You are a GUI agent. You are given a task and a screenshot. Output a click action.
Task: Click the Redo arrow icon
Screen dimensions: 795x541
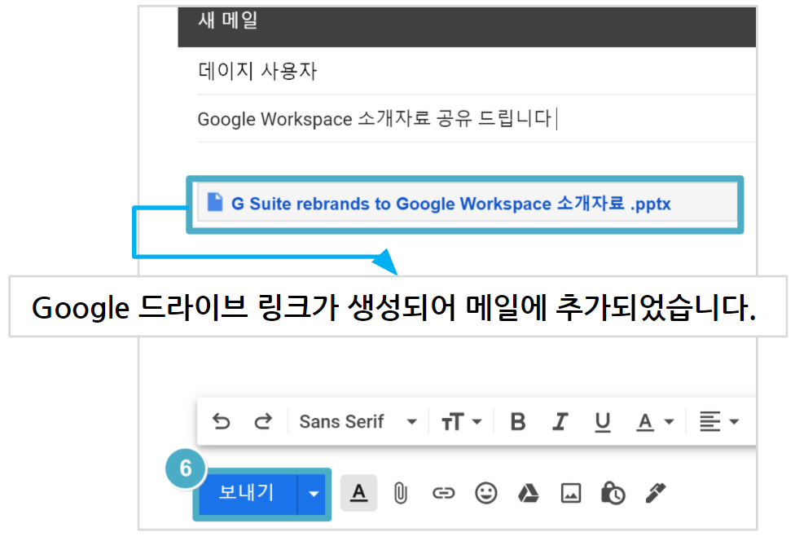pyautogui.click(x=263, y=421)
